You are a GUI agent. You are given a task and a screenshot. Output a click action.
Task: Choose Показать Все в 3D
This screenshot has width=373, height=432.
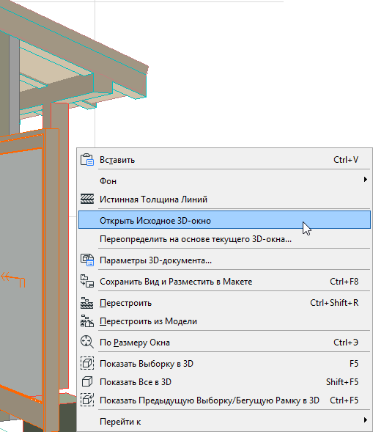(224, 382)
